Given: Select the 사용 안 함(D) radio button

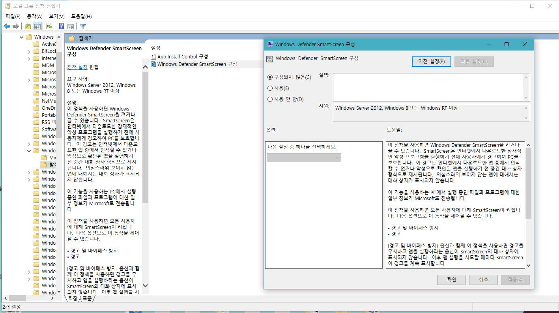Looking at the screenshot, I should [x=270, y=99].
